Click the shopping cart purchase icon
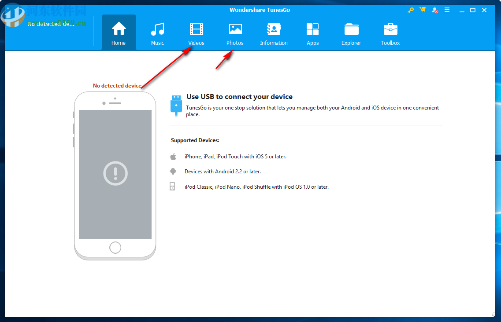This screenshot has height=322, width=501. click(423, 10)
